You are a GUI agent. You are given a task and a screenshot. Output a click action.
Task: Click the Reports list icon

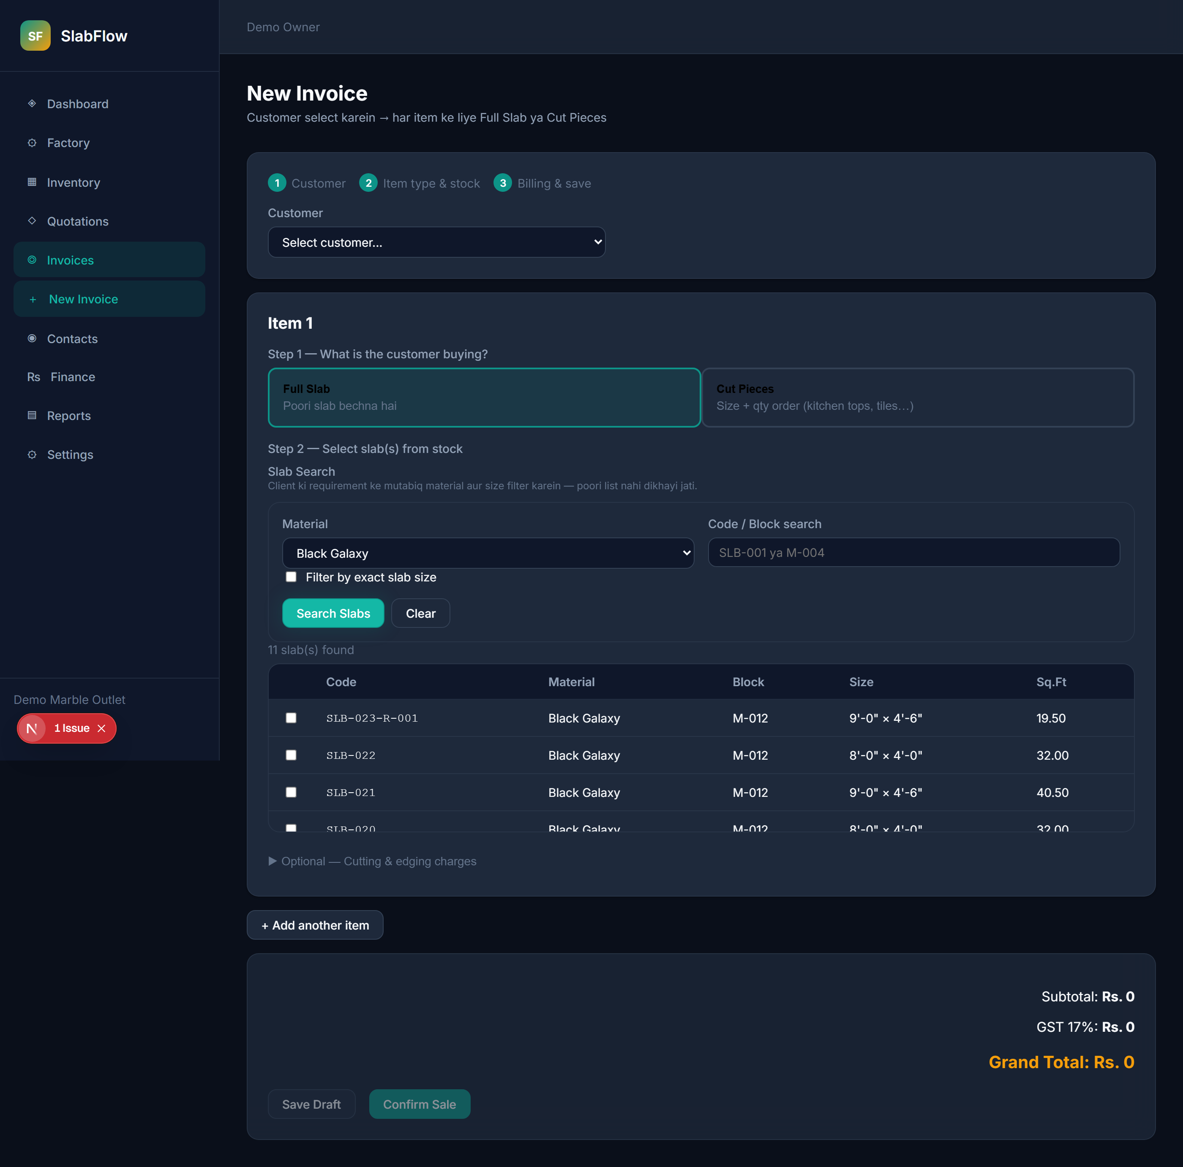tap(32, 415)
